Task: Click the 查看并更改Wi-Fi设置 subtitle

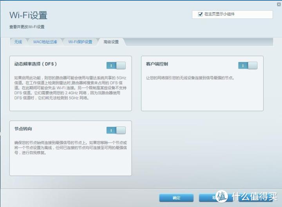Action: click(27, 27)
